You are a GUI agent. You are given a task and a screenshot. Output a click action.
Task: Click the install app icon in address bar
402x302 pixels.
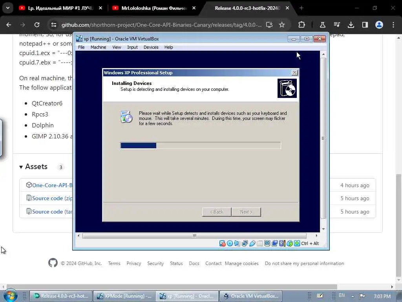(269, 25)
